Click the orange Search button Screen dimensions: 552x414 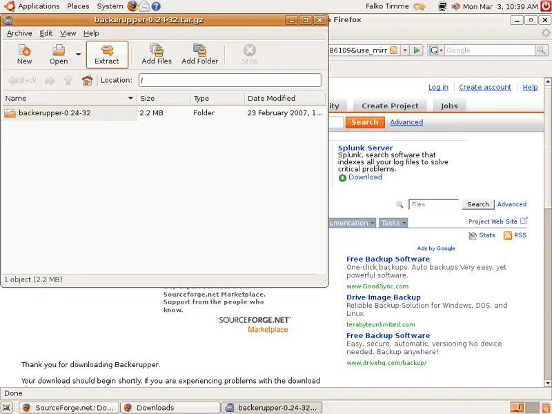365,122
